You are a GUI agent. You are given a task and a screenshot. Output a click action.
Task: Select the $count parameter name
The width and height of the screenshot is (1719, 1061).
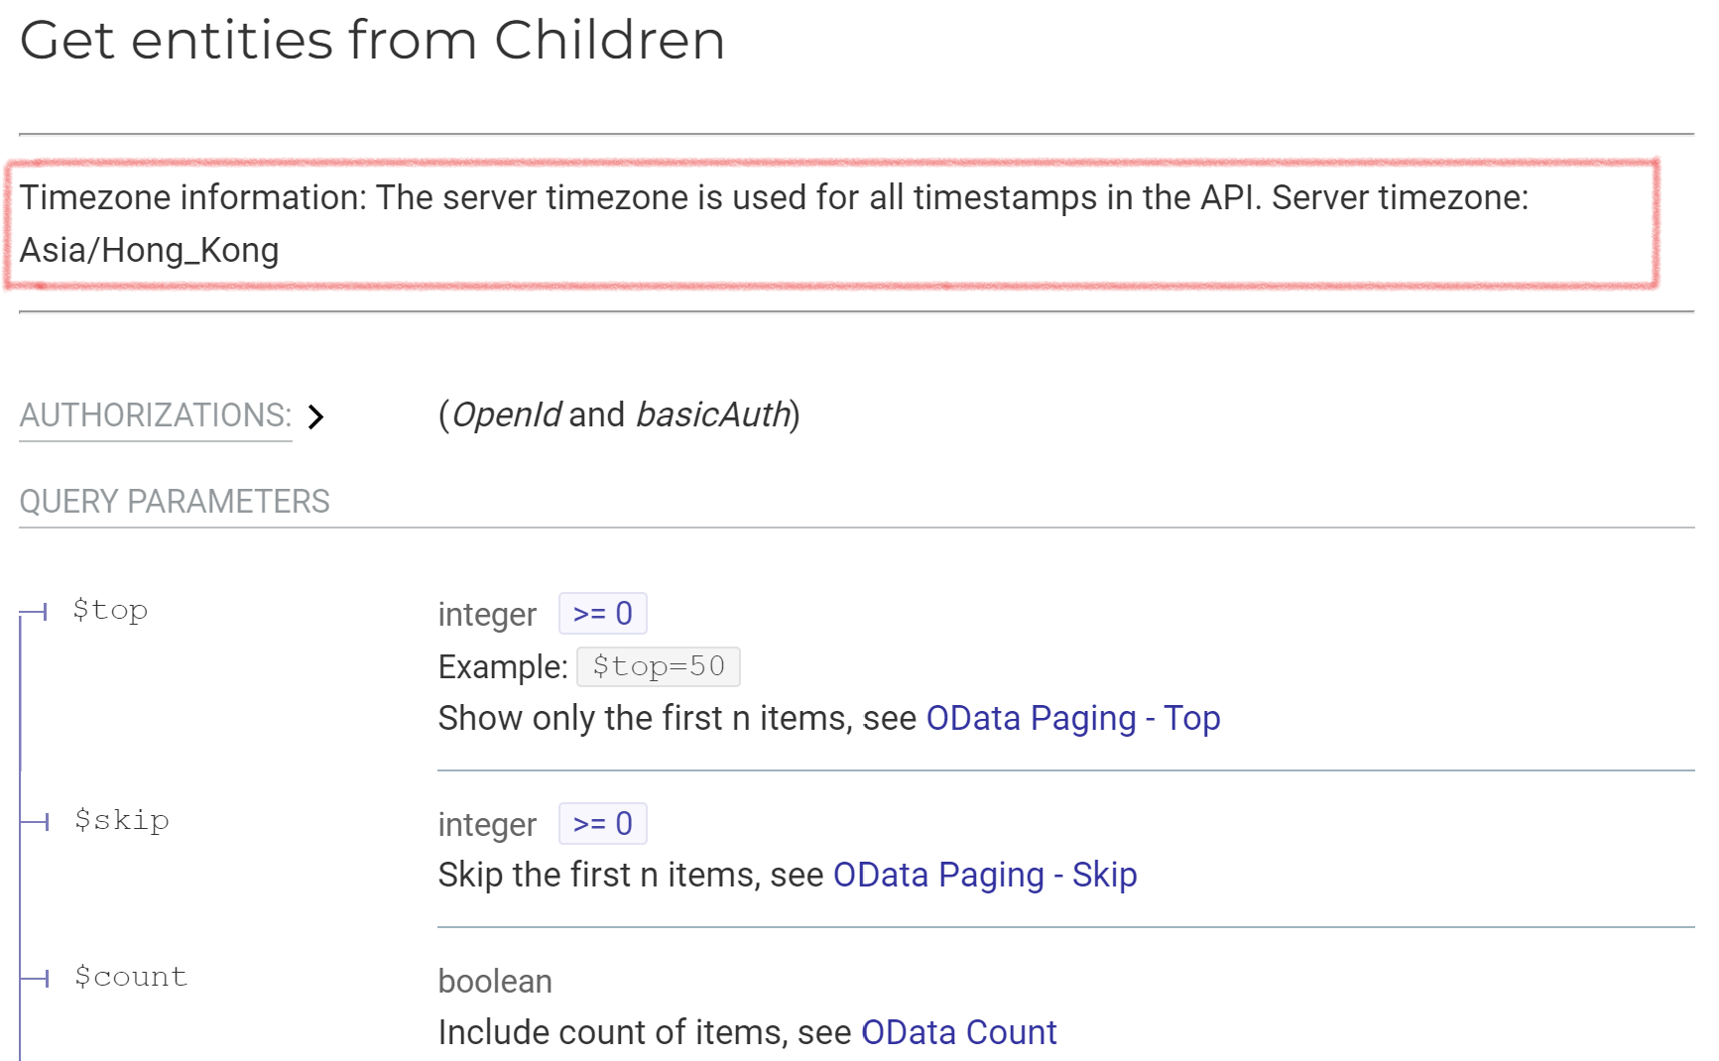(131, 977)
